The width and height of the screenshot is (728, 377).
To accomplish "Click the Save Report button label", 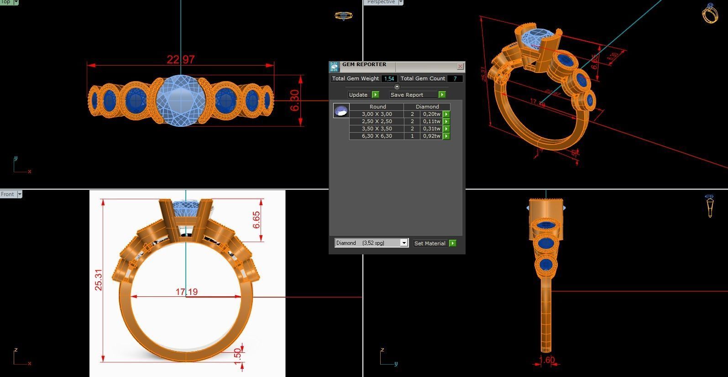I will point(407,95).
